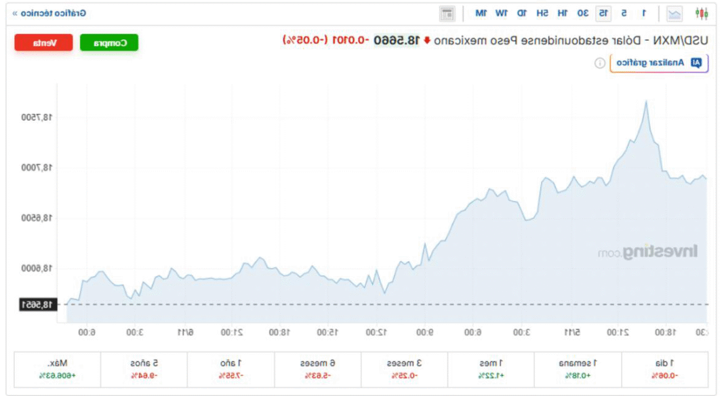Screen dimensions: 724x396
Task: Open the '1 semana' period tab
Action: [x=578, y=368]
